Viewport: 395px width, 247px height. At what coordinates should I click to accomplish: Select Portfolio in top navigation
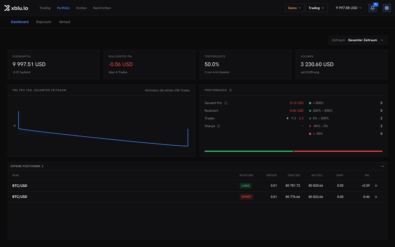click(63, 8)
